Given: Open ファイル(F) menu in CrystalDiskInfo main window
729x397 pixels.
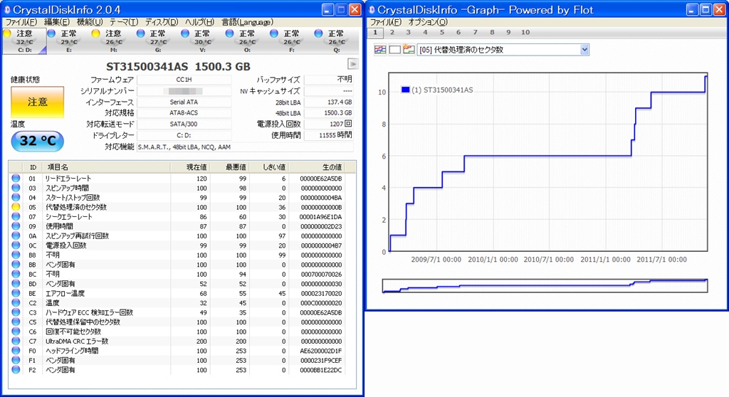Looking at the screenshot, I should coord(21,22).
